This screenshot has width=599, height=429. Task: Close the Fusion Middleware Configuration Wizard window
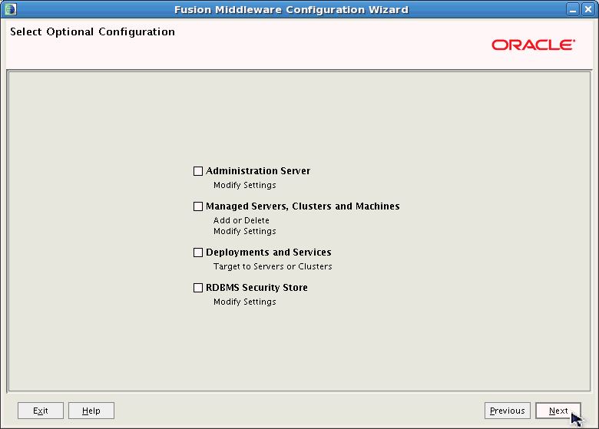coord(588,9)
